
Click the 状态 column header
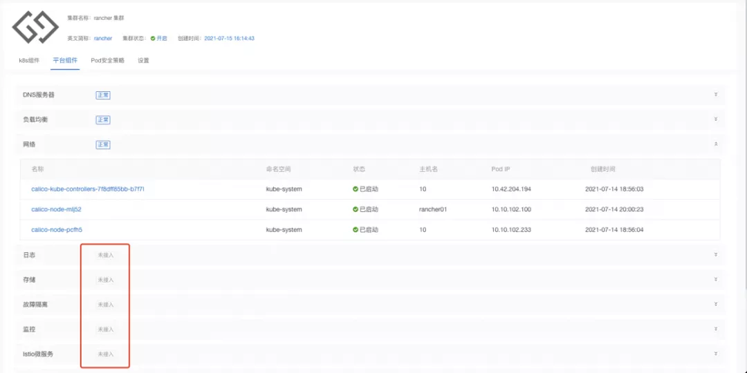point(359,169)
